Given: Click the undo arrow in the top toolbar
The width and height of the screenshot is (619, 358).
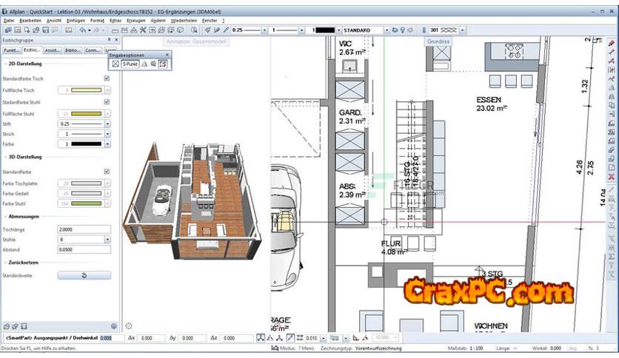Looking at the screenshot, I should pyautogui.click(x=83, y=30).
